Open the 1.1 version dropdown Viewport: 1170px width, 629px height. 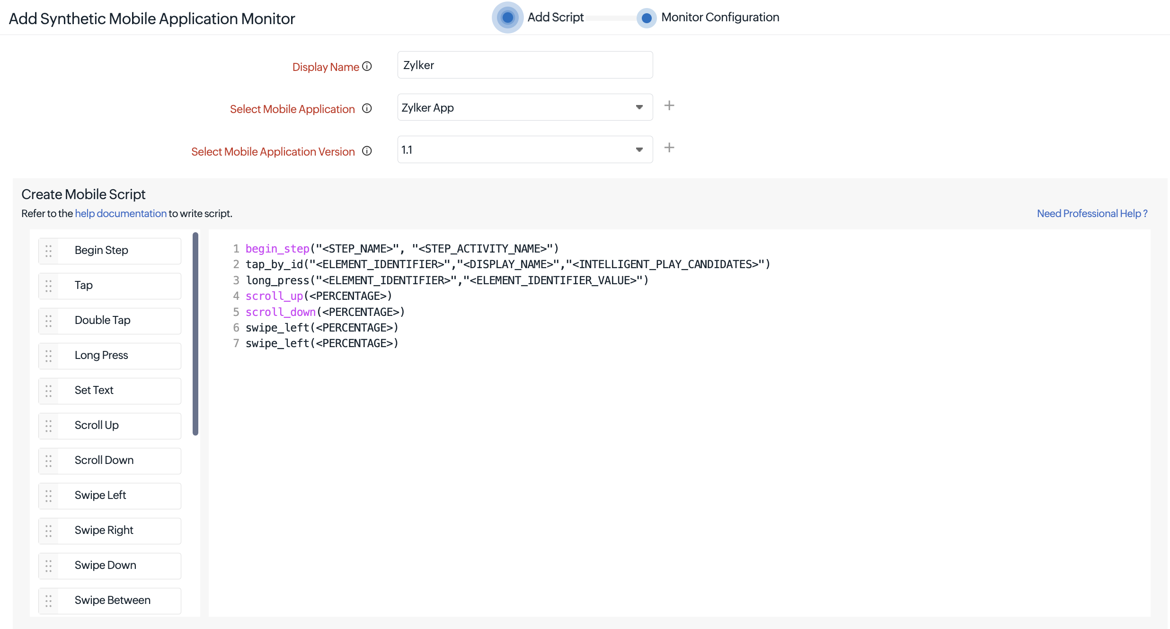click(x=525, y=150)
